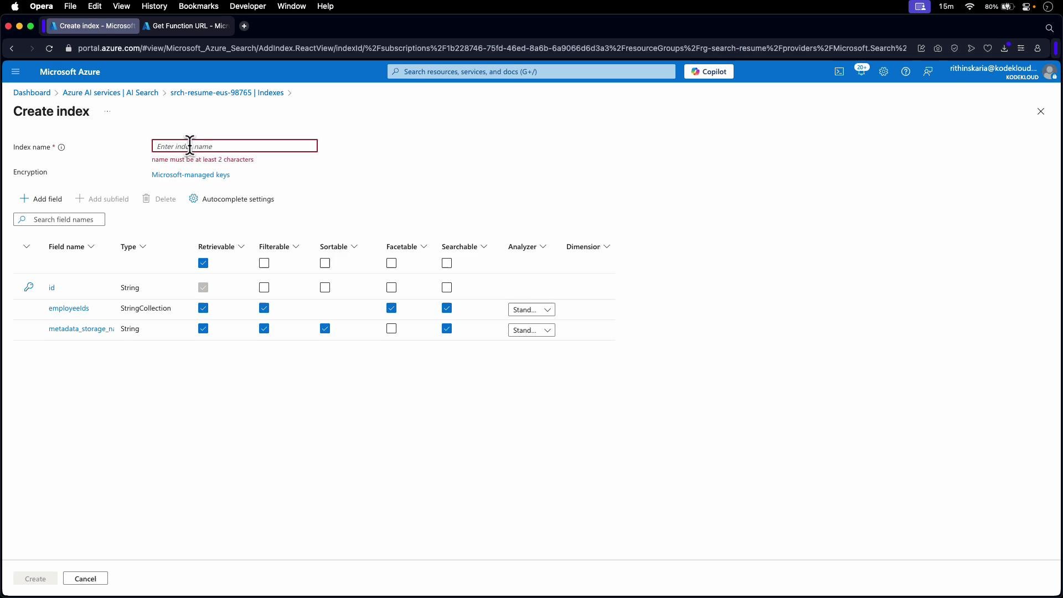Open analyzer dropdown for employeeIds
Image resolution: width=1063 pixels, height=598 pixels.
(x=531, y=310)
